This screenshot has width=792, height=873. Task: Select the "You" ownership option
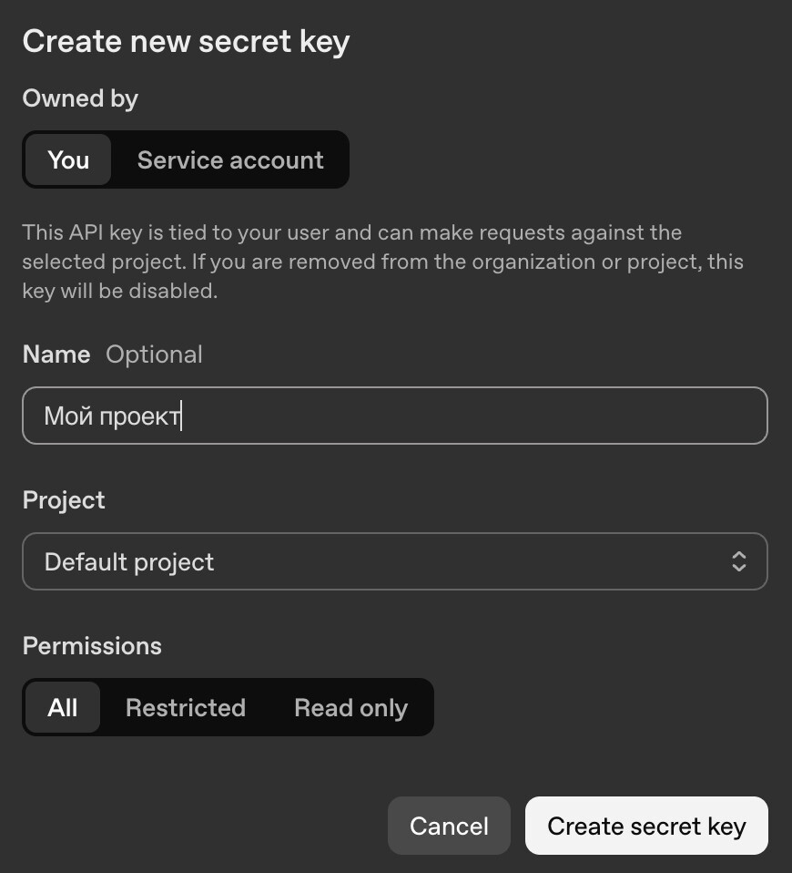[x=68, y=160]
